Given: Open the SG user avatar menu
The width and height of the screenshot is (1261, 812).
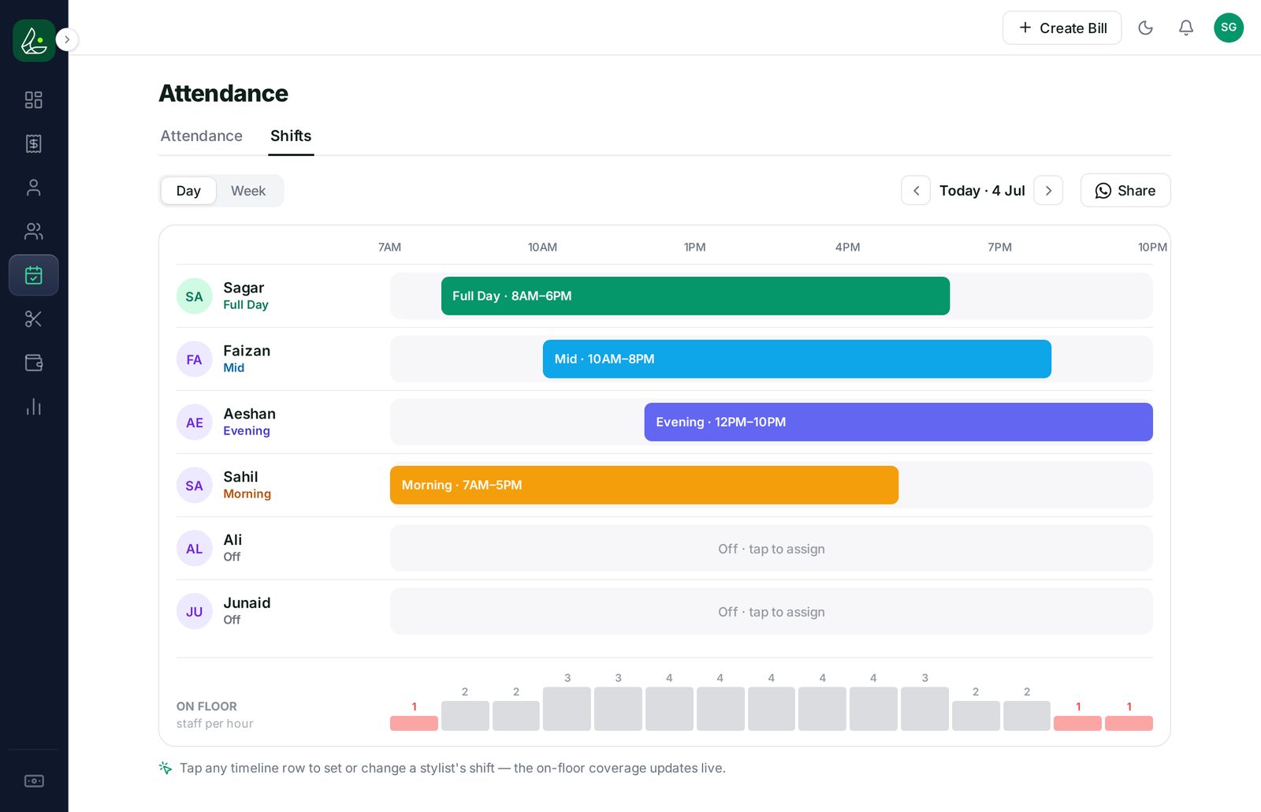Looking at the screenshot, I should point(1229,28).
